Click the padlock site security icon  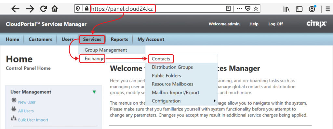(x=87, y=9)
